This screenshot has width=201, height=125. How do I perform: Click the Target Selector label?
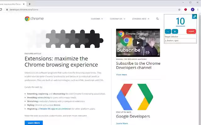(x=171, y=37)
